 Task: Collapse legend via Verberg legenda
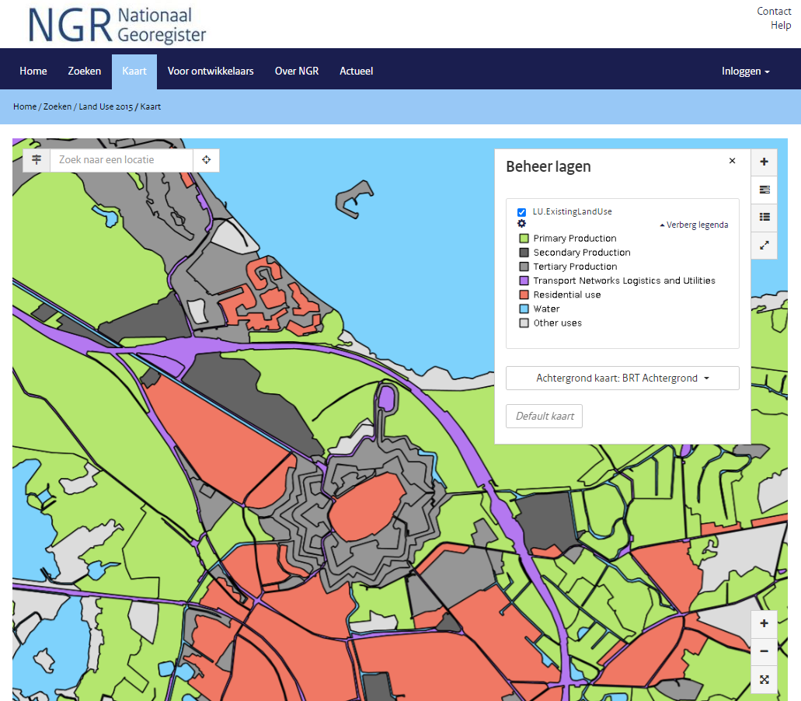(x=695, y=225)
